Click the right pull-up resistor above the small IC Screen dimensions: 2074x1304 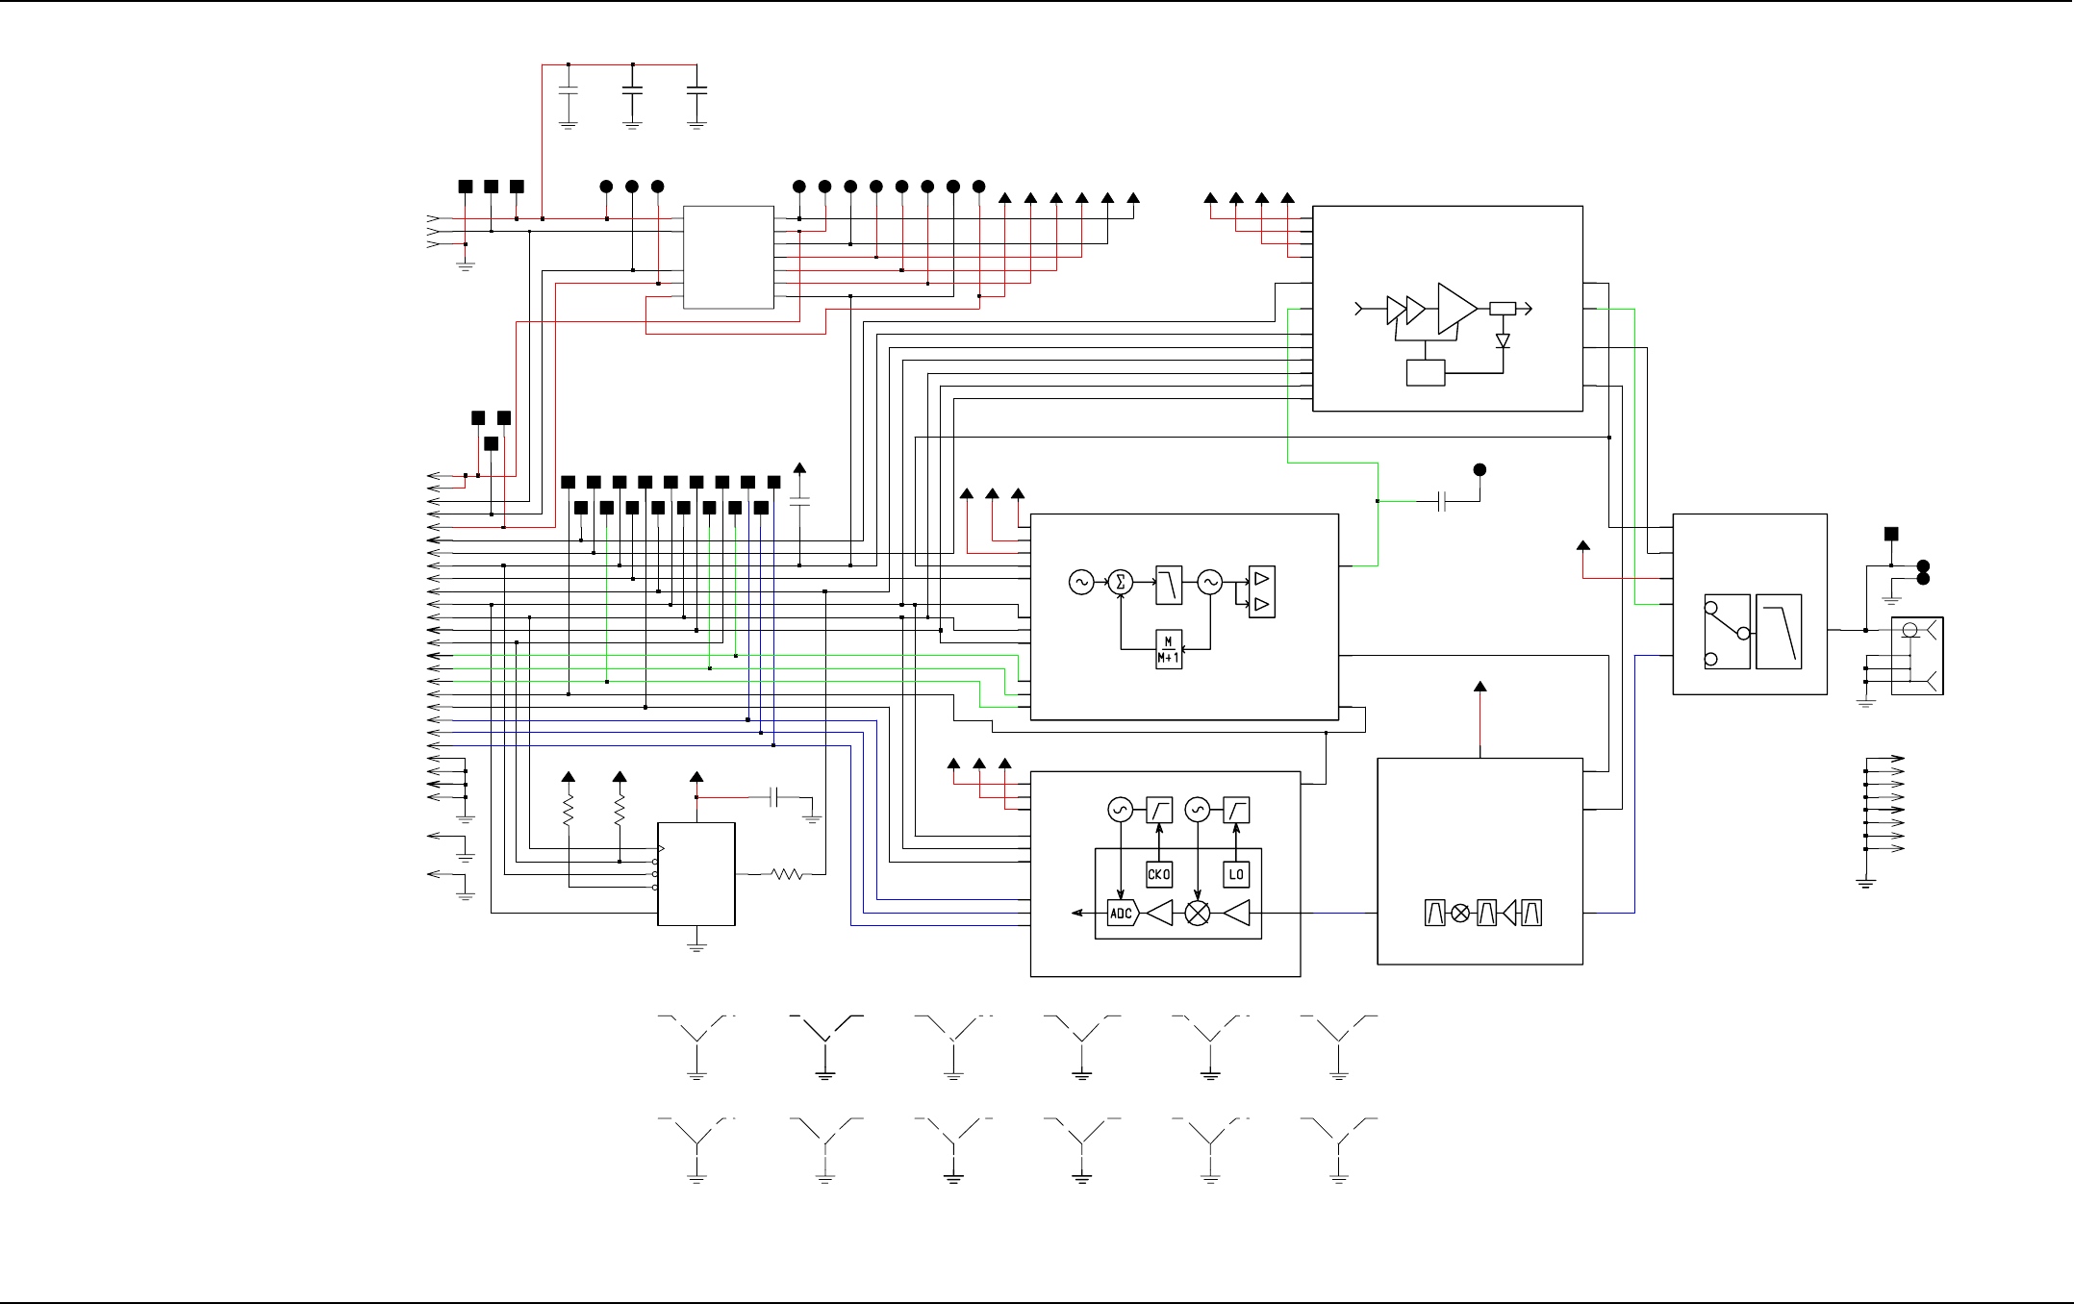(x=620, y=810)
